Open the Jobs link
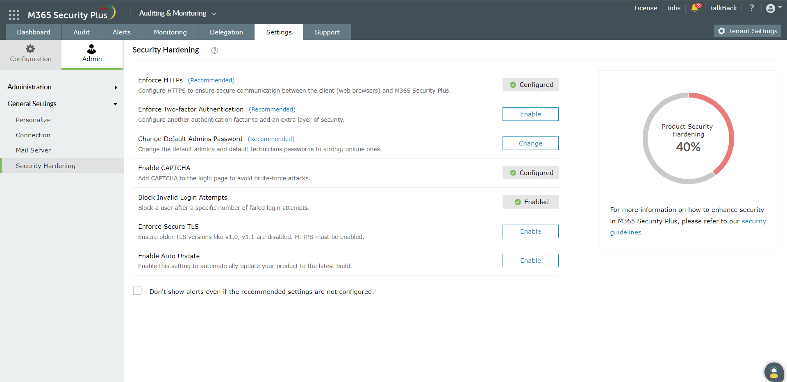Screen dimensions: 787x382 point(673,8)
